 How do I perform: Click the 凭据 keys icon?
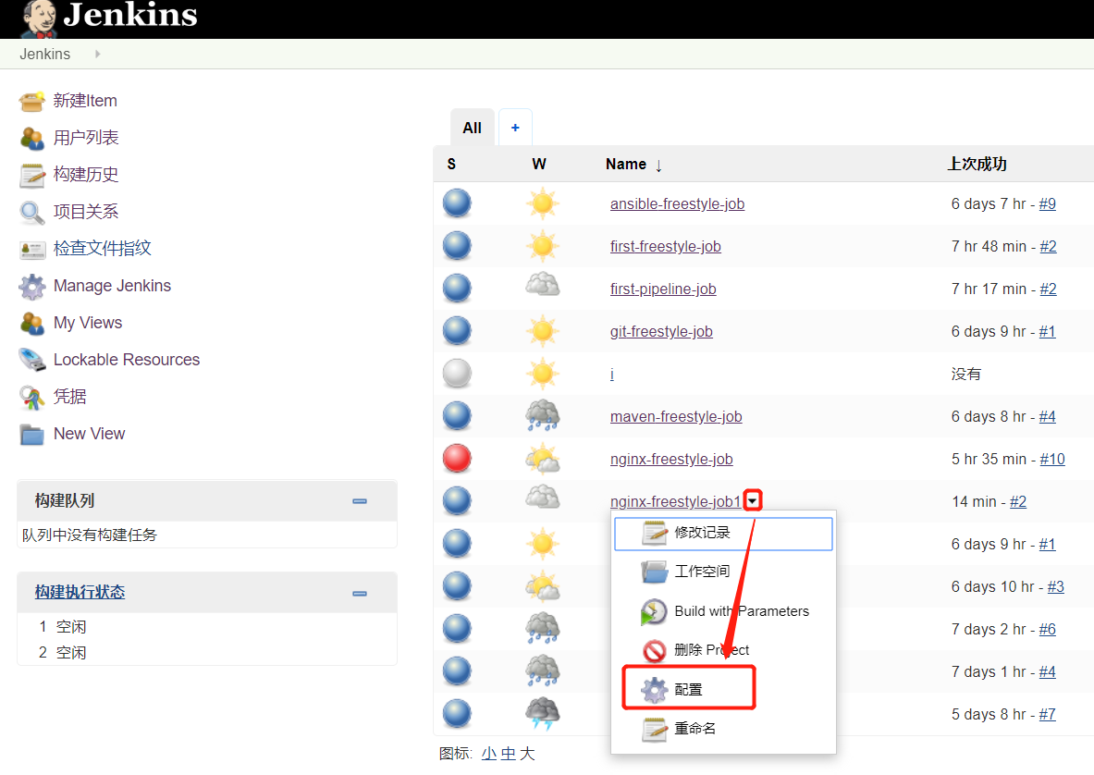pyautogui.click(x=32, y=397)
